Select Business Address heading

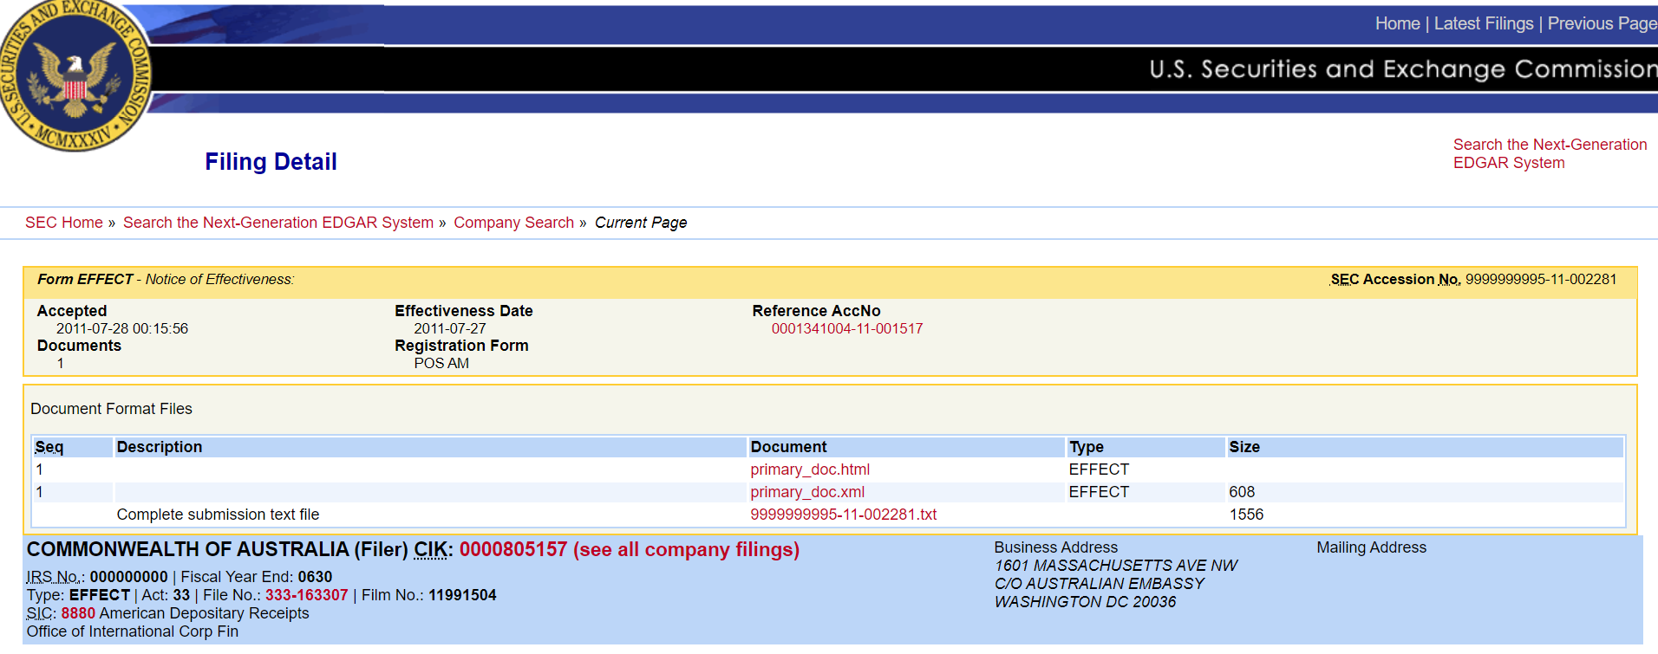1055,547
